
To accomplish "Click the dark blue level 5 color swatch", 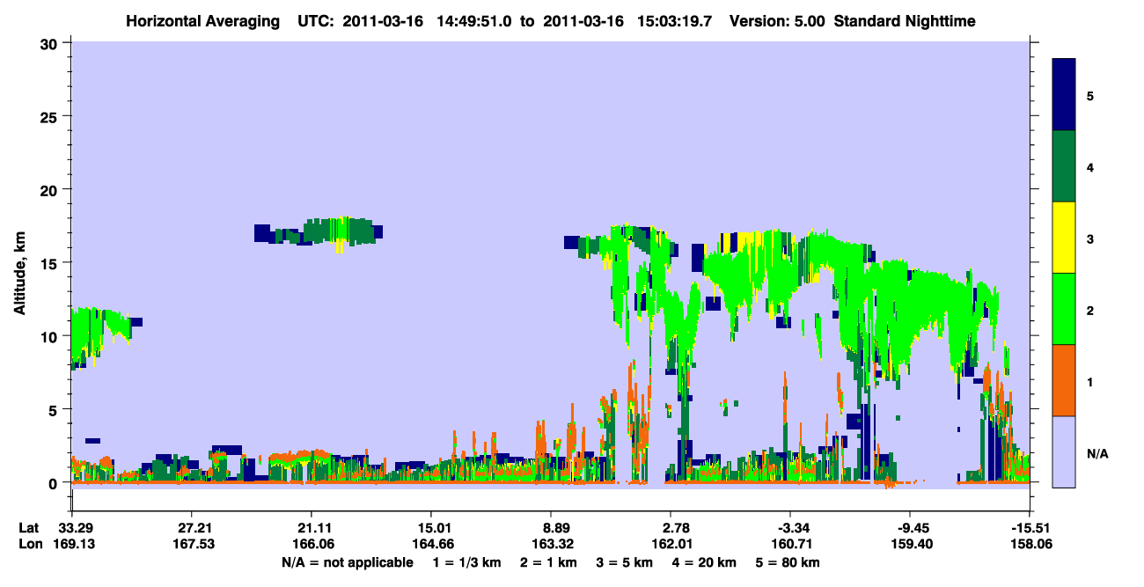I will [x=1064, y=94].
